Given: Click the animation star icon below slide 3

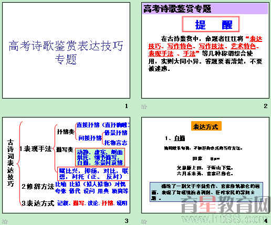Looking at the screenshot, I should (x=5, y=221).
